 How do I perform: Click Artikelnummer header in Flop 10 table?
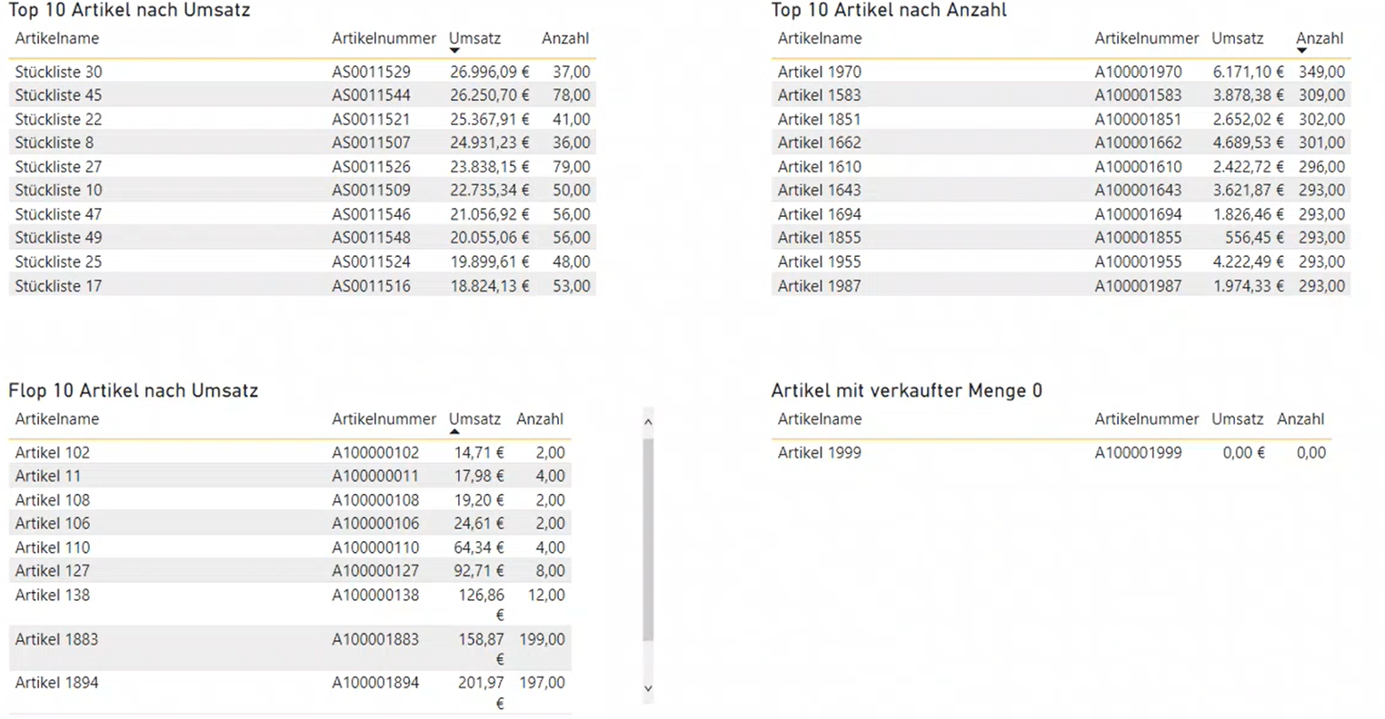tap(384, 419)
